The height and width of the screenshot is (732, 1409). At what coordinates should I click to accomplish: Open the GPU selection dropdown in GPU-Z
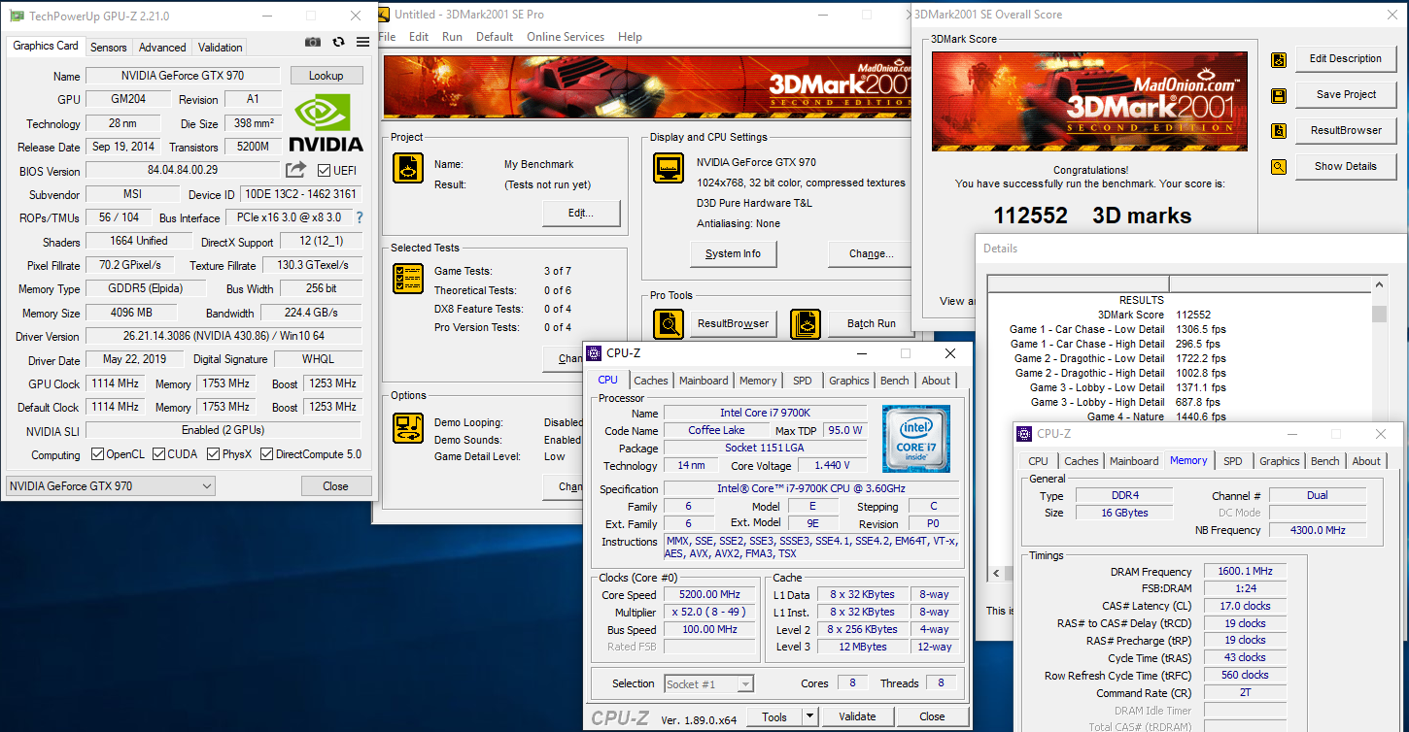point(111,485)
